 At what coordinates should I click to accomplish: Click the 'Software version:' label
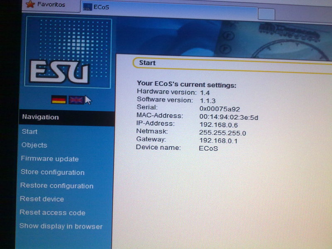coord(165,99)
